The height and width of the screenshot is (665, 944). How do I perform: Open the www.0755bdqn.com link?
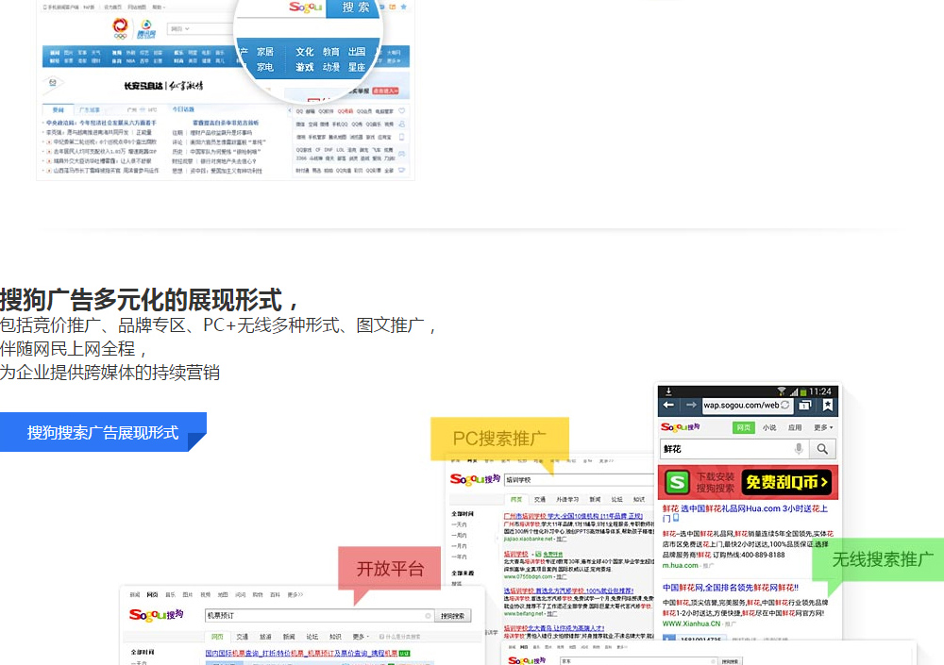[x=528, y=576]
